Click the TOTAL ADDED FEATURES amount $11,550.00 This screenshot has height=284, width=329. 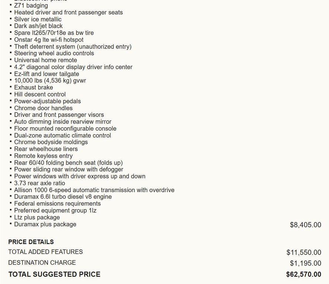pos(304,253)
